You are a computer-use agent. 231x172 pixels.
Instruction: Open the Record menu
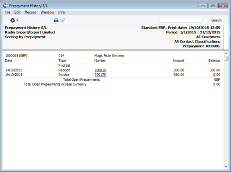tap(30, 12)
